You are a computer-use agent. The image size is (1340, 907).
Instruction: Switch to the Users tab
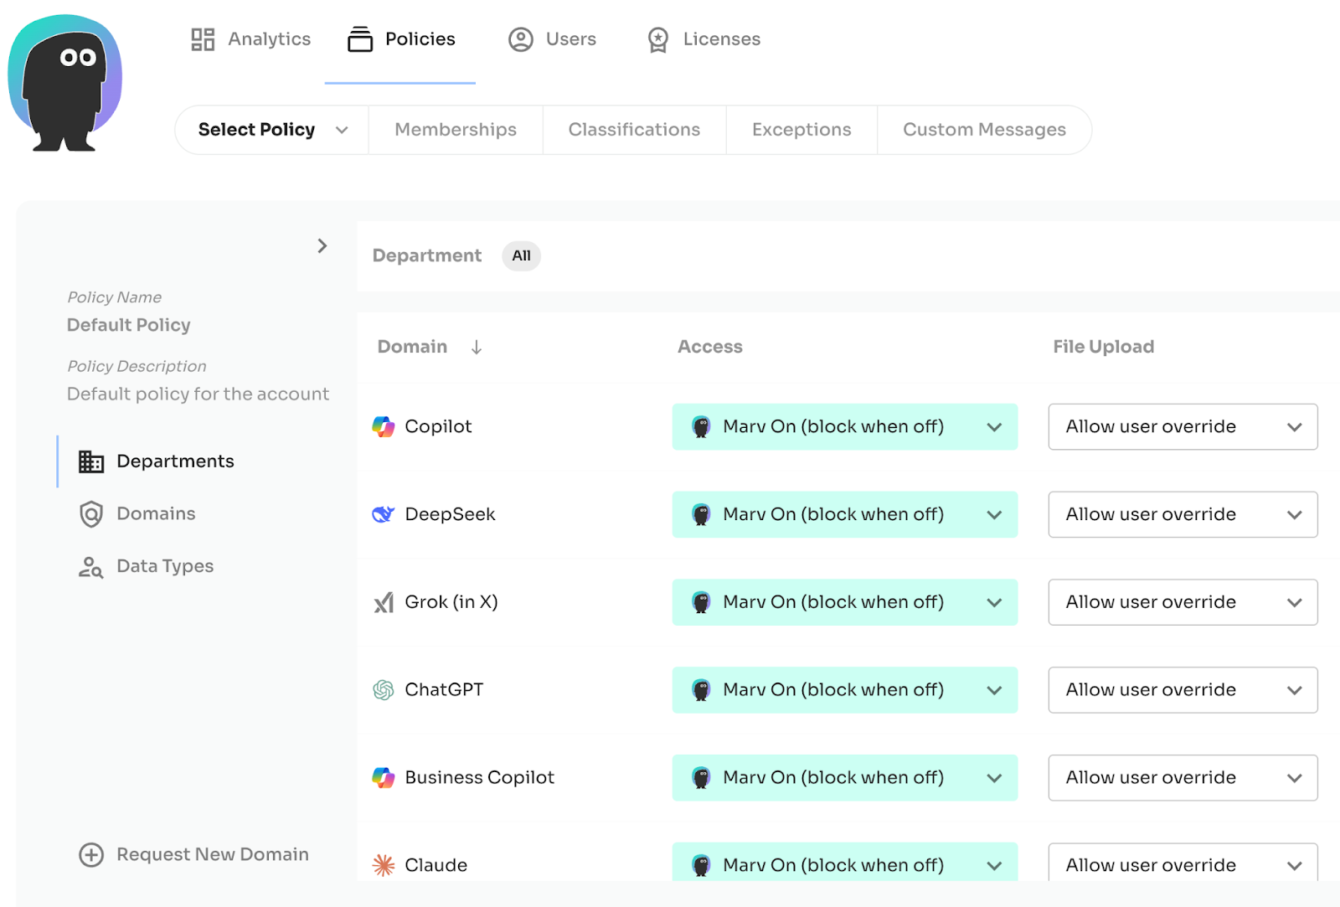pyautogui.click(x=552, y=39)
